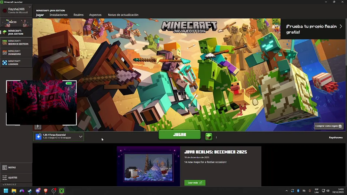The height and width of the screenshot is (195, 347).
Task: Click the Bluetooth tray icon
Action: (298, 191)
